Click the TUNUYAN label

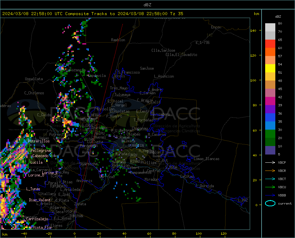76,216
